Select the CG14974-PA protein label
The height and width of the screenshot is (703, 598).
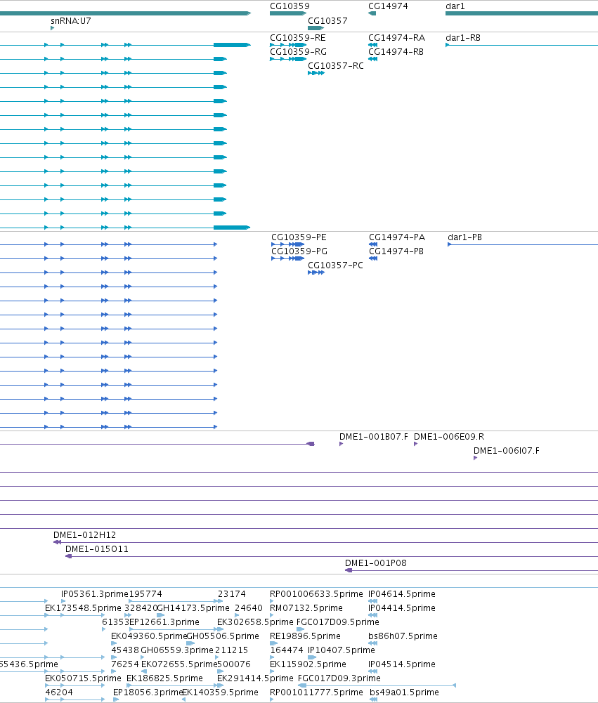[397, 237]
